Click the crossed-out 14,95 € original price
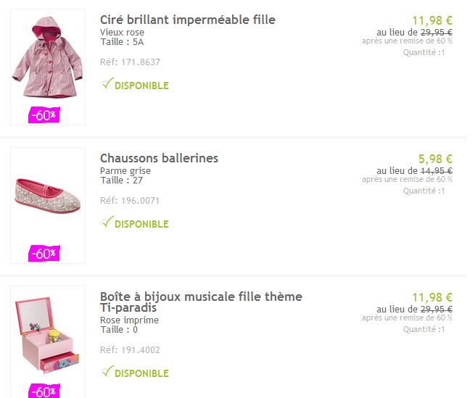Image resolution: width=475 pixels, height=398 pixels. click(x=437, y=170)
